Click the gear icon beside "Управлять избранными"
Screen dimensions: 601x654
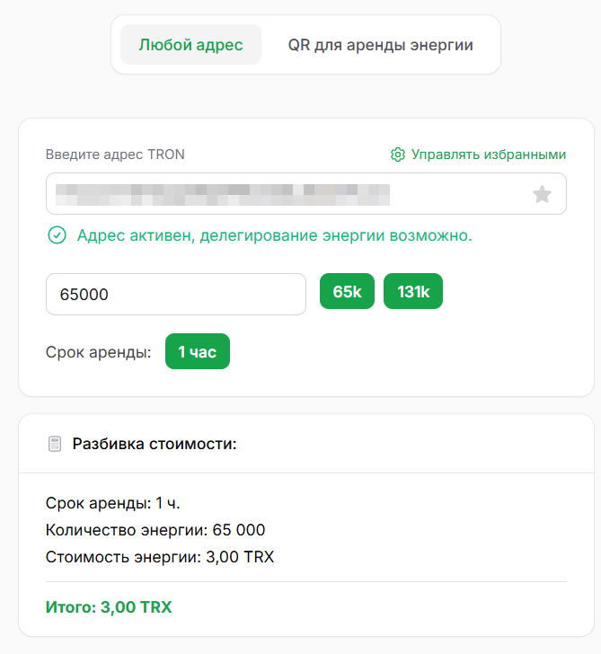click(398, 155)
